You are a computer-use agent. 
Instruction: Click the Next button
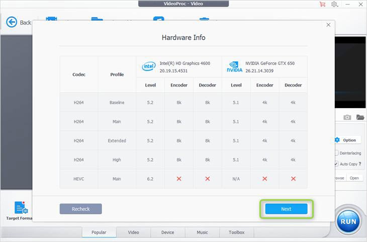[286, 209]
